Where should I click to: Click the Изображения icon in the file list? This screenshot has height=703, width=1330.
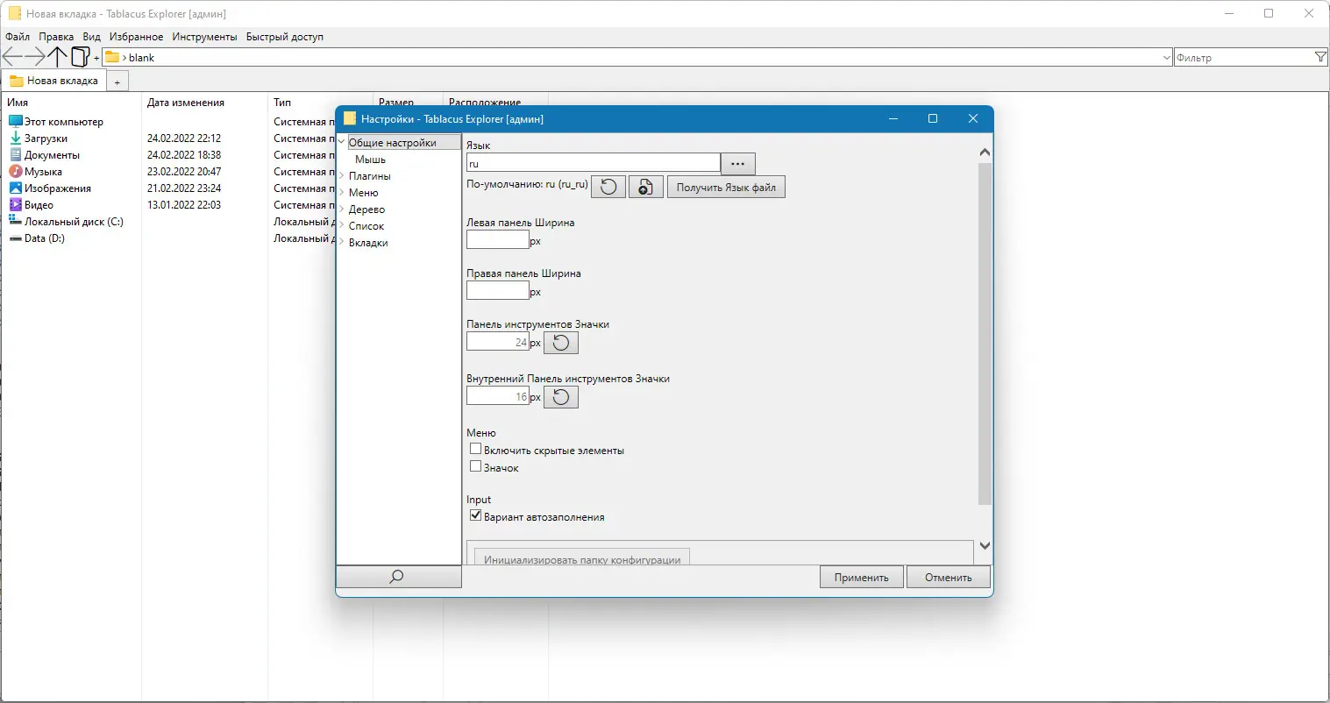click(x=15, y=188)
